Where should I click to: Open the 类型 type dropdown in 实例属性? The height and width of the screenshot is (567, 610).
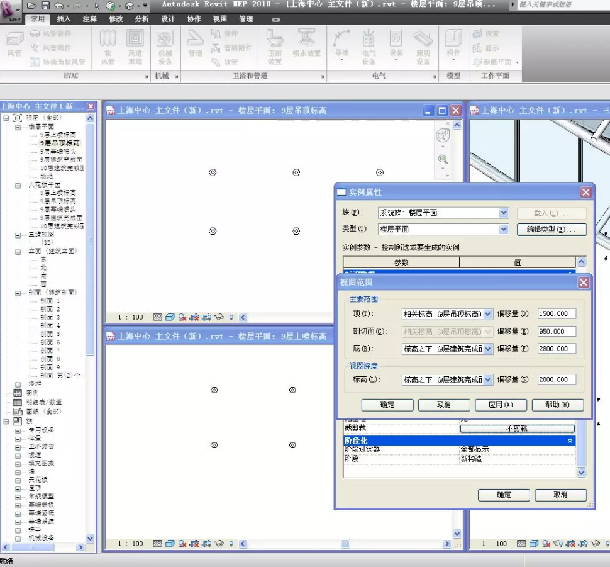[x=504, y=230]
